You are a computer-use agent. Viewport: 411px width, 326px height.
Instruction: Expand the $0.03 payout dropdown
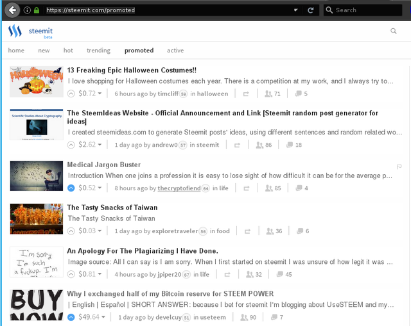[90, 231]
